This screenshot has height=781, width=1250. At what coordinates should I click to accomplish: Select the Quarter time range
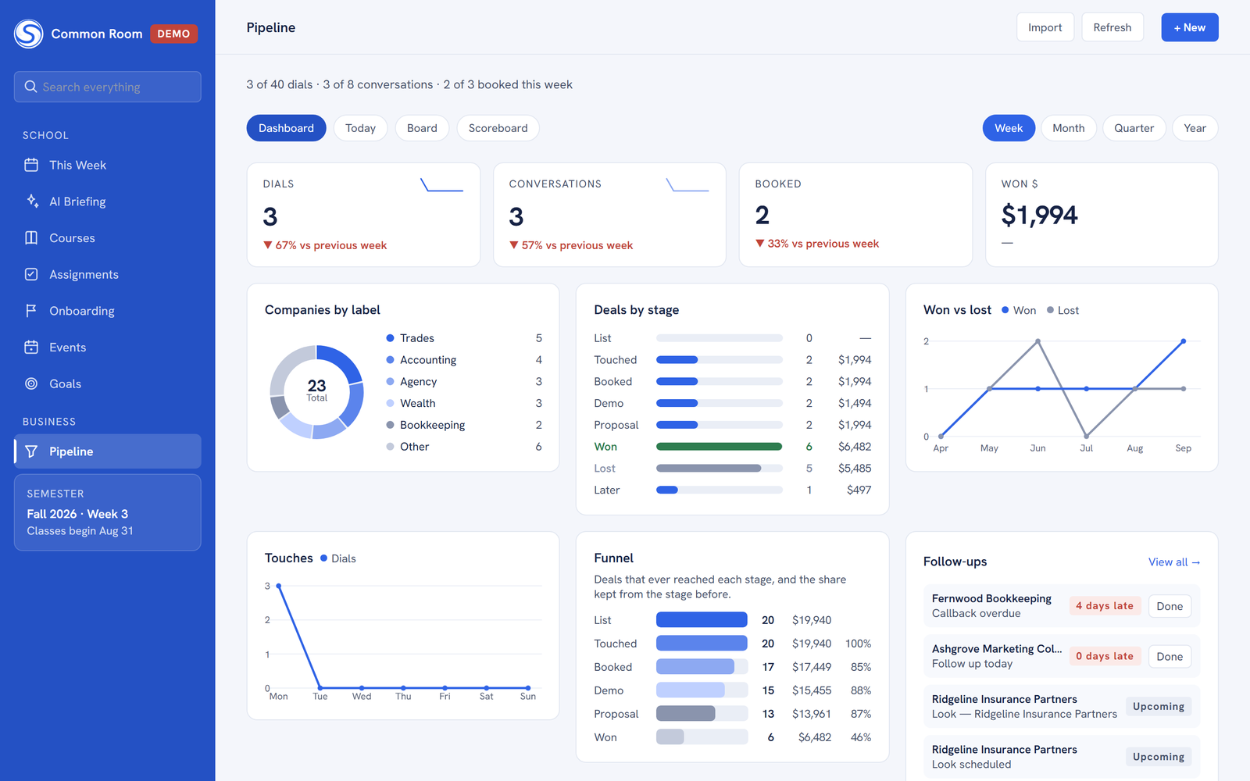click(x=1134, y=128)
